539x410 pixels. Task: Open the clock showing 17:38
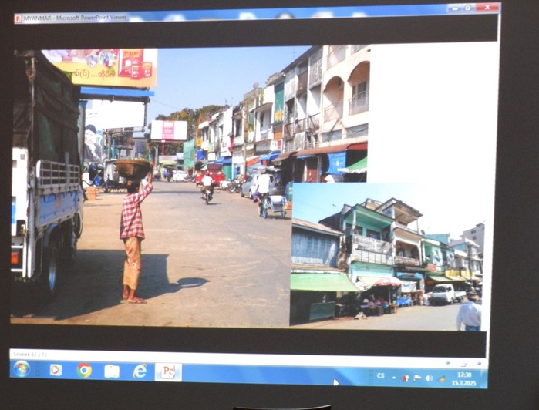[x=463, y=379]
